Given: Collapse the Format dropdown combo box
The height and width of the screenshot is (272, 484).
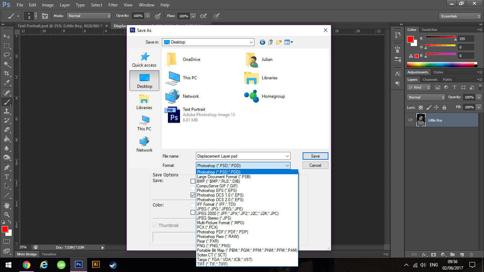Looking at the screenshot, I should pos(243,165).
